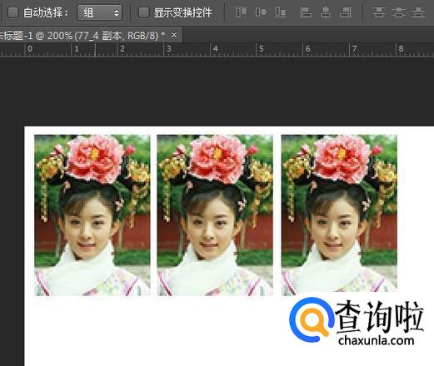This screenshot has height=366, width=434.
Task: Click the align left edges icon
Action: pos(306,12)
